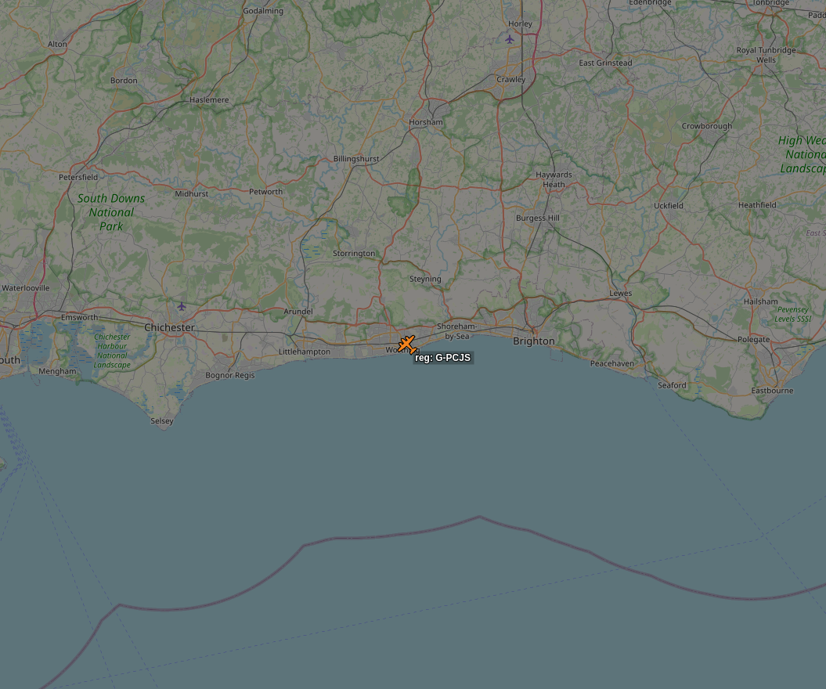Image resolution: width=826 pixels, height=689 pixels.
Task: Click the Bognor Regis label
Action: (x=229, y=375)
